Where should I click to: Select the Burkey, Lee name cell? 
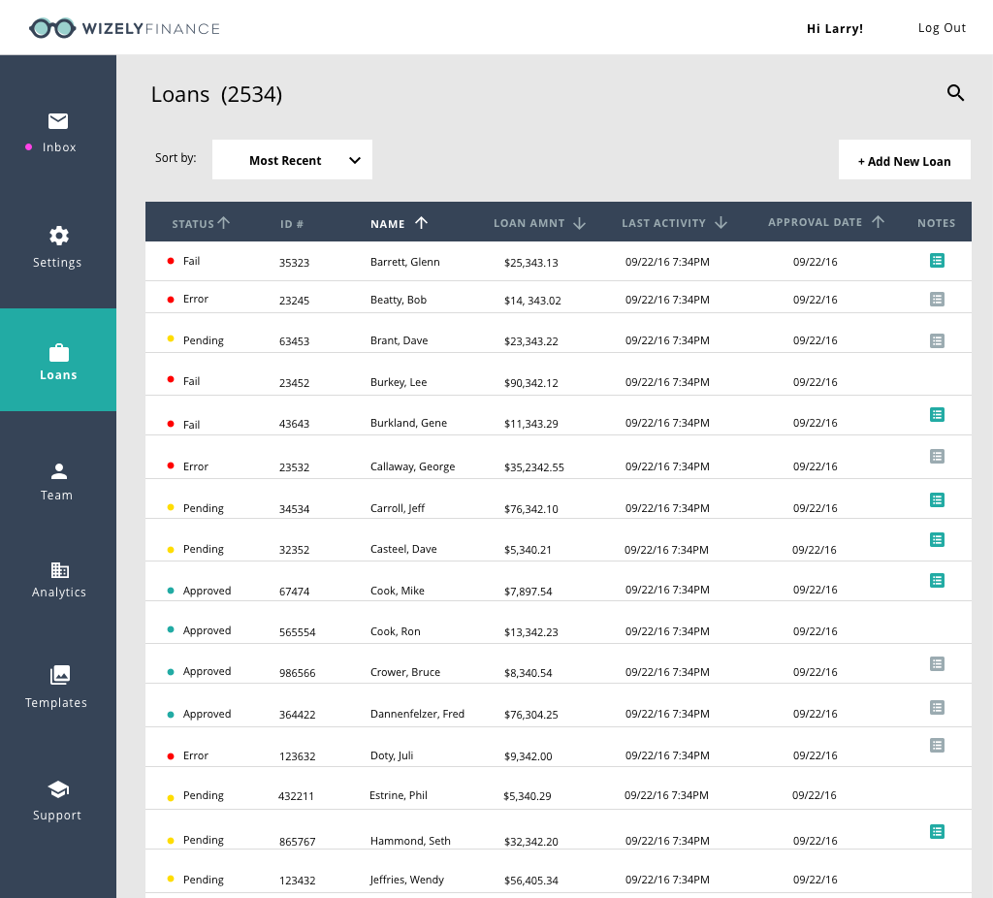tap(399, 382)
